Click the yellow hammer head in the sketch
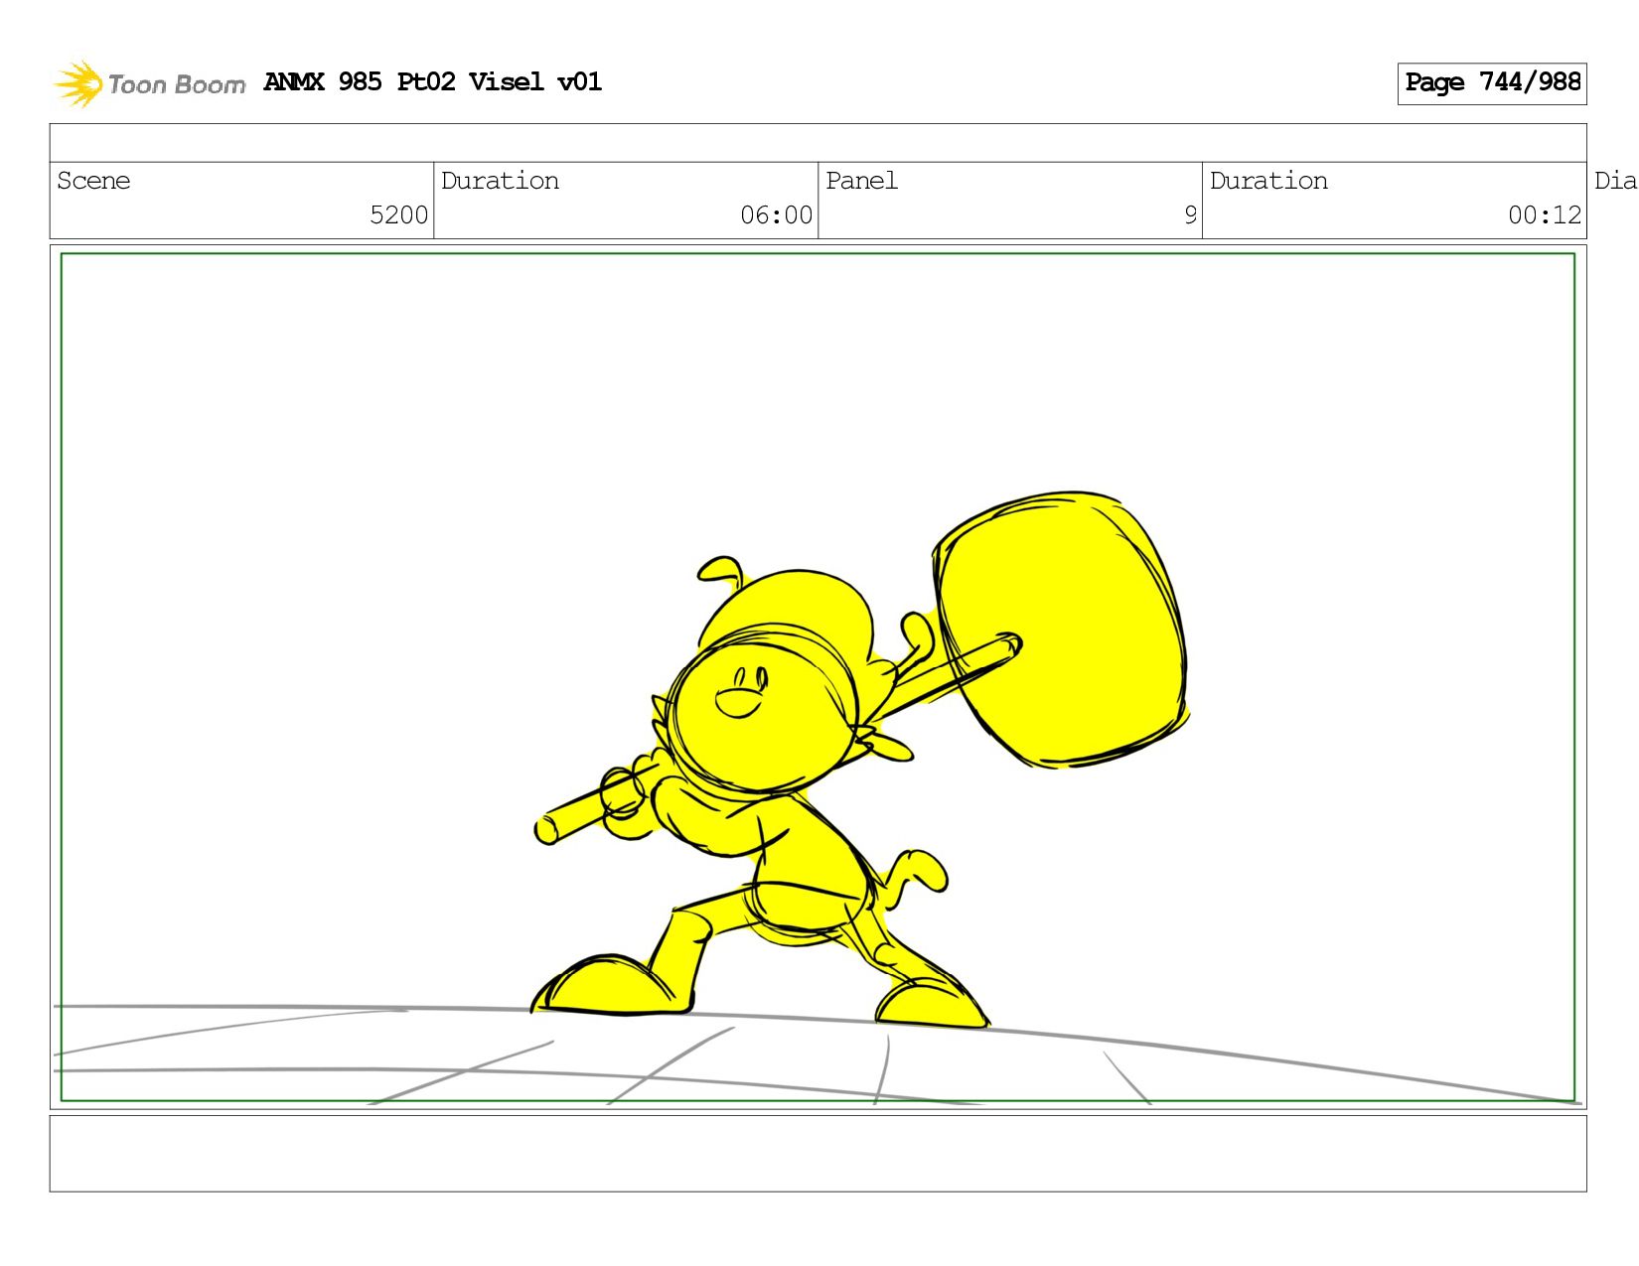 click(x=1062, y=631)
